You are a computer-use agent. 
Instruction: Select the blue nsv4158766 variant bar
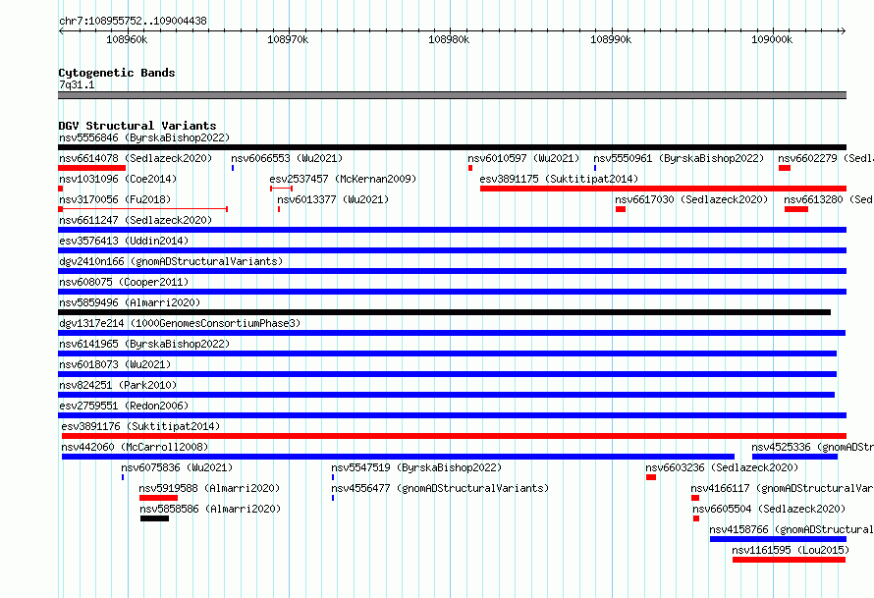click(x=778, y=539)
